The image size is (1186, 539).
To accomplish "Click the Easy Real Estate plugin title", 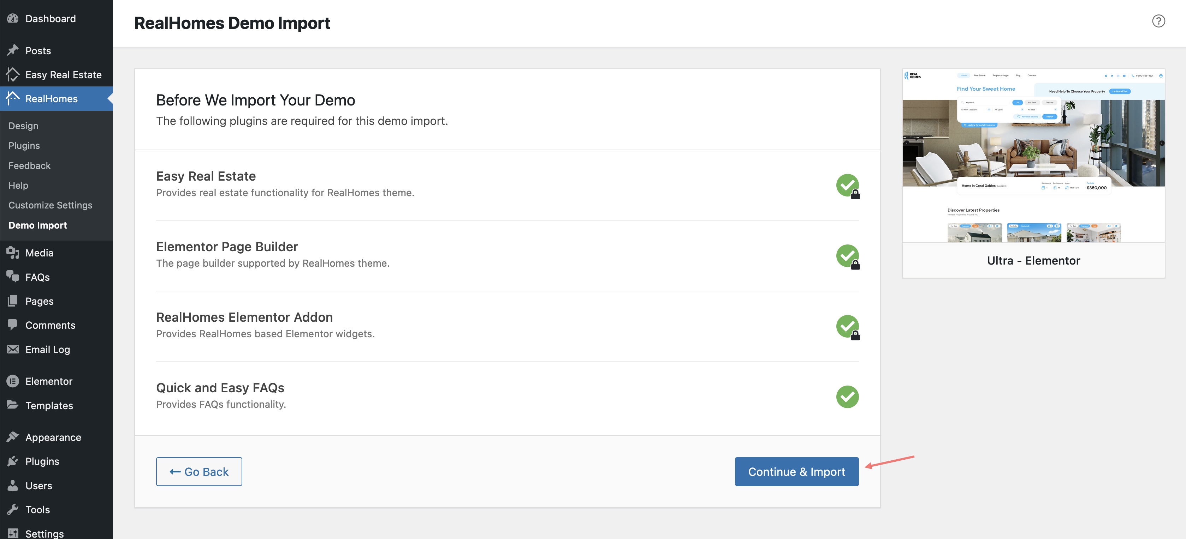I will pyautogui.click(x=206, y=176).
